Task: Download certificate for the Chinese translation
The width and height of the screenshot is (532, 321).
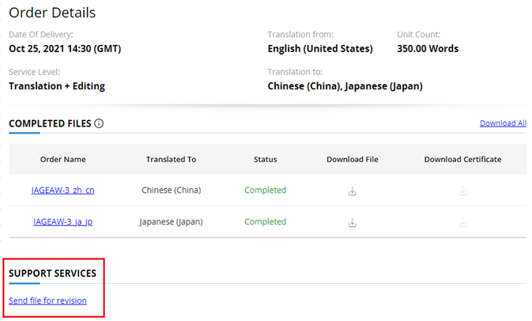Action: (462, 191)
